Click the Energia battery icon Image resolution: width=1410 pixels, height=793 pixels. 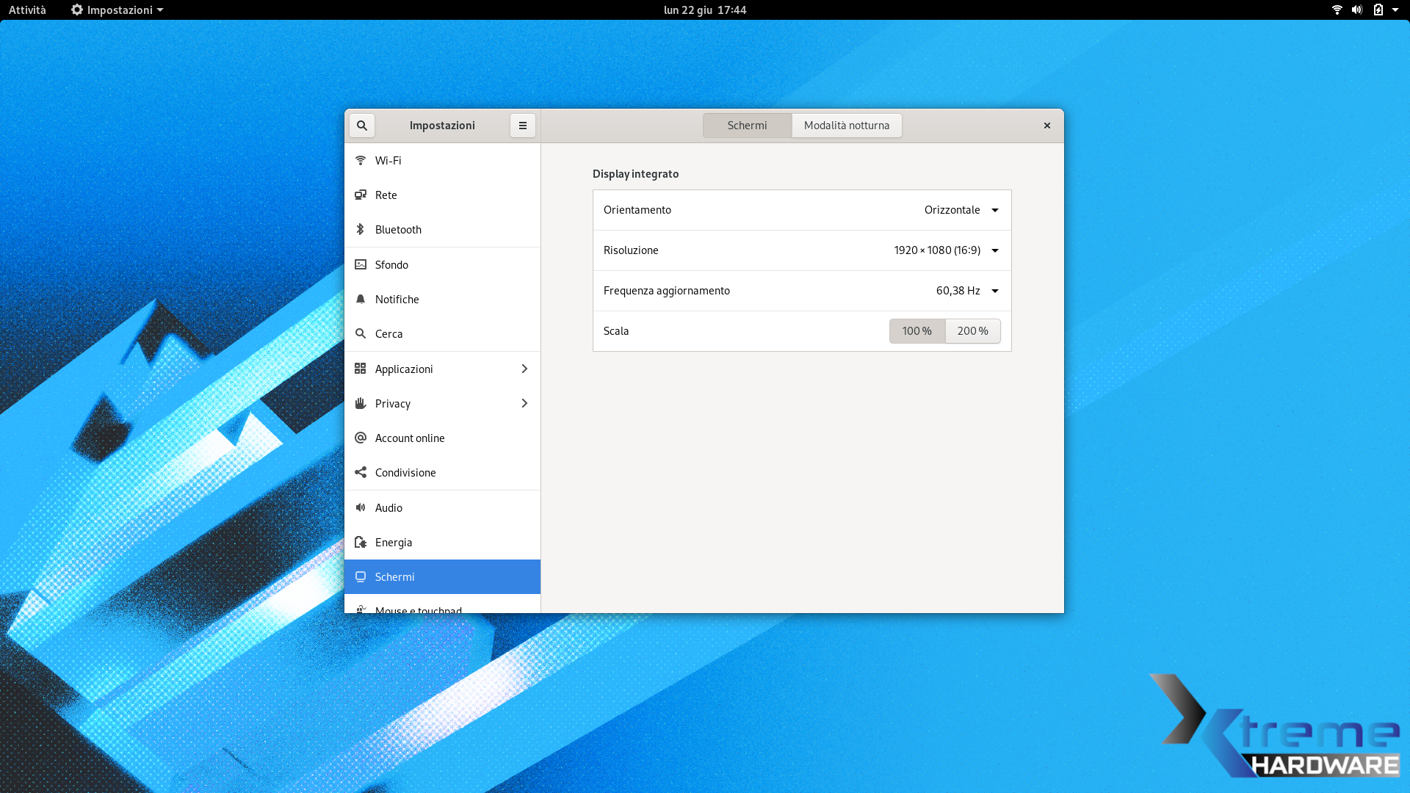pos(361,542)
